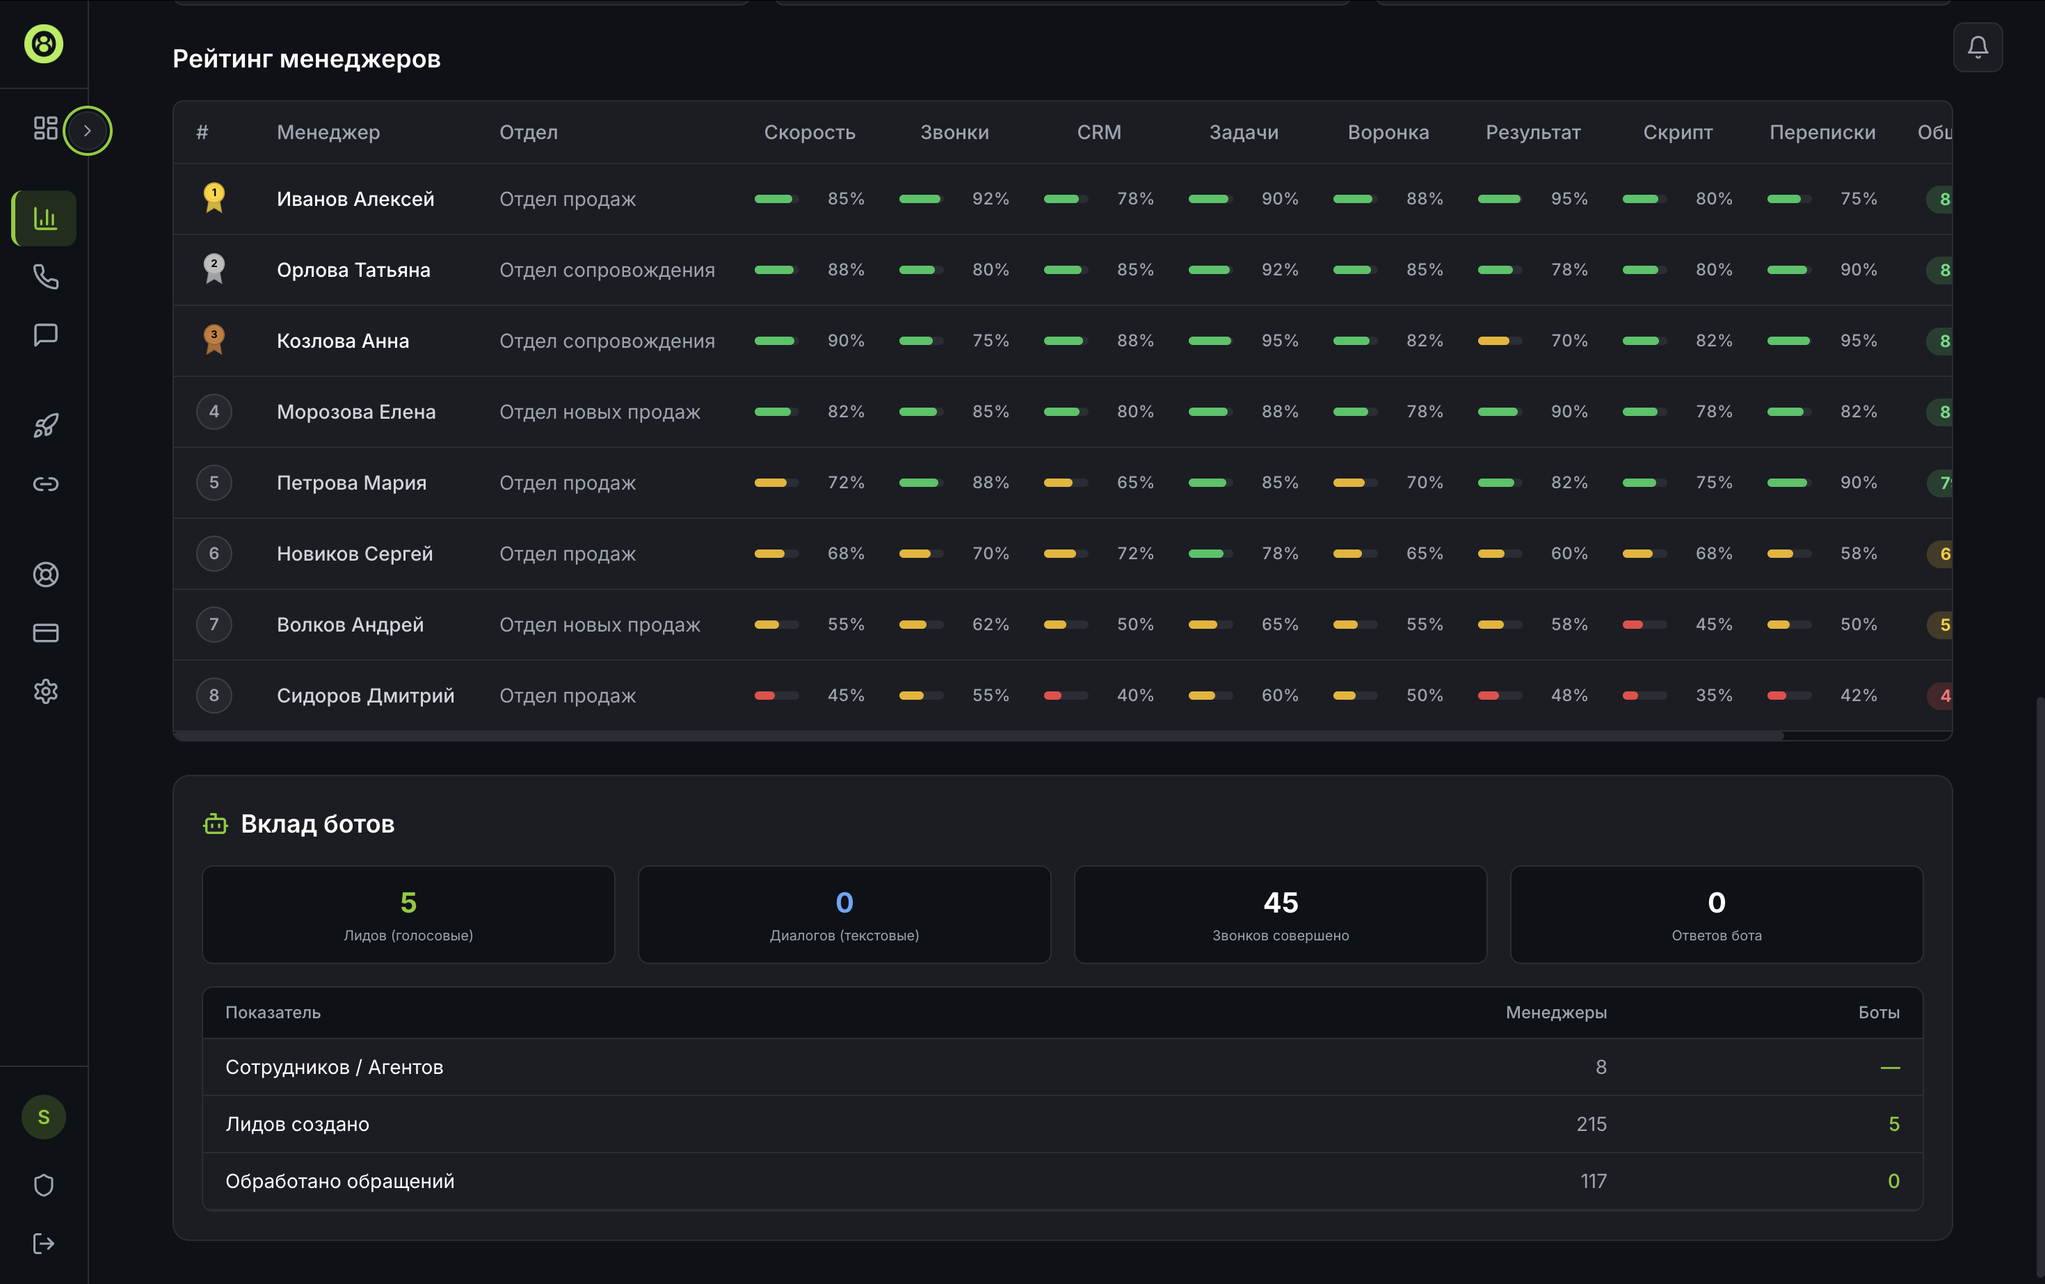Click Сидоров Дмитрий's Скорость progress bar
Screen dimensions: 2045x1284
click(776, 696)
